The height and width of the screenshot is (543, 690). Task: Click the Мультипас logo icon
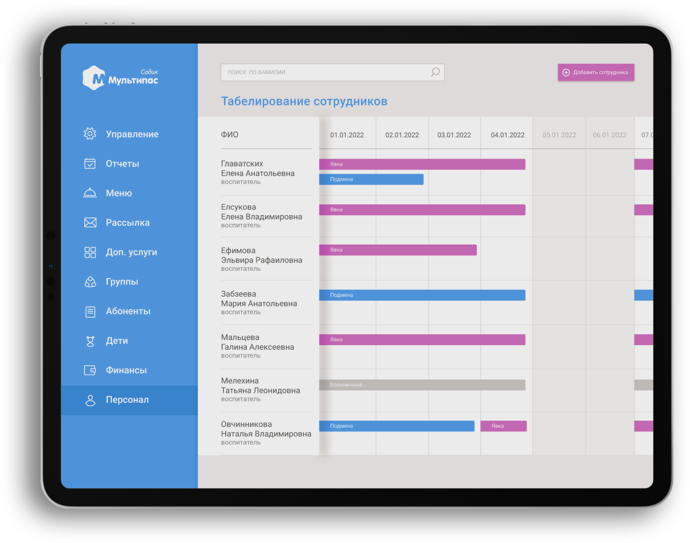coord(94,78)
